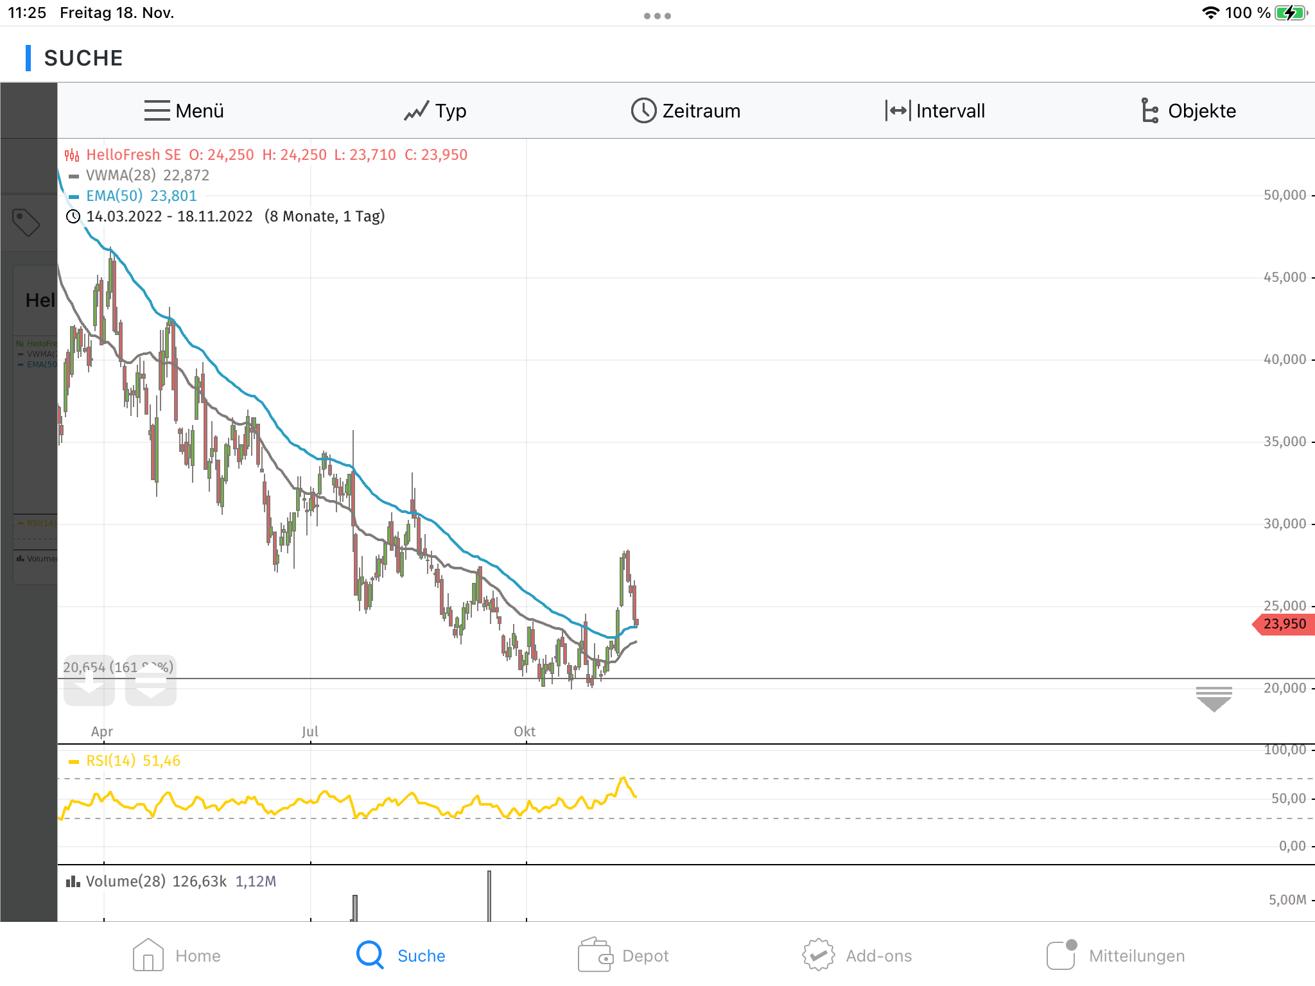Tap the gray scroll-down triangle near price axis
1315x986 pixels.
point(1214,699)
